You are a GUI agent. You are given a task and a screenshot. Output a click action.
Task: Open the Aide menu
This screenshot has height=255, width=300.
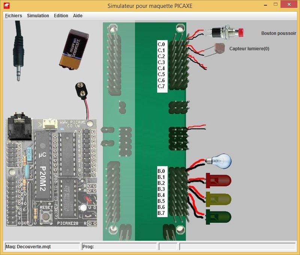(x=78, y=16)
